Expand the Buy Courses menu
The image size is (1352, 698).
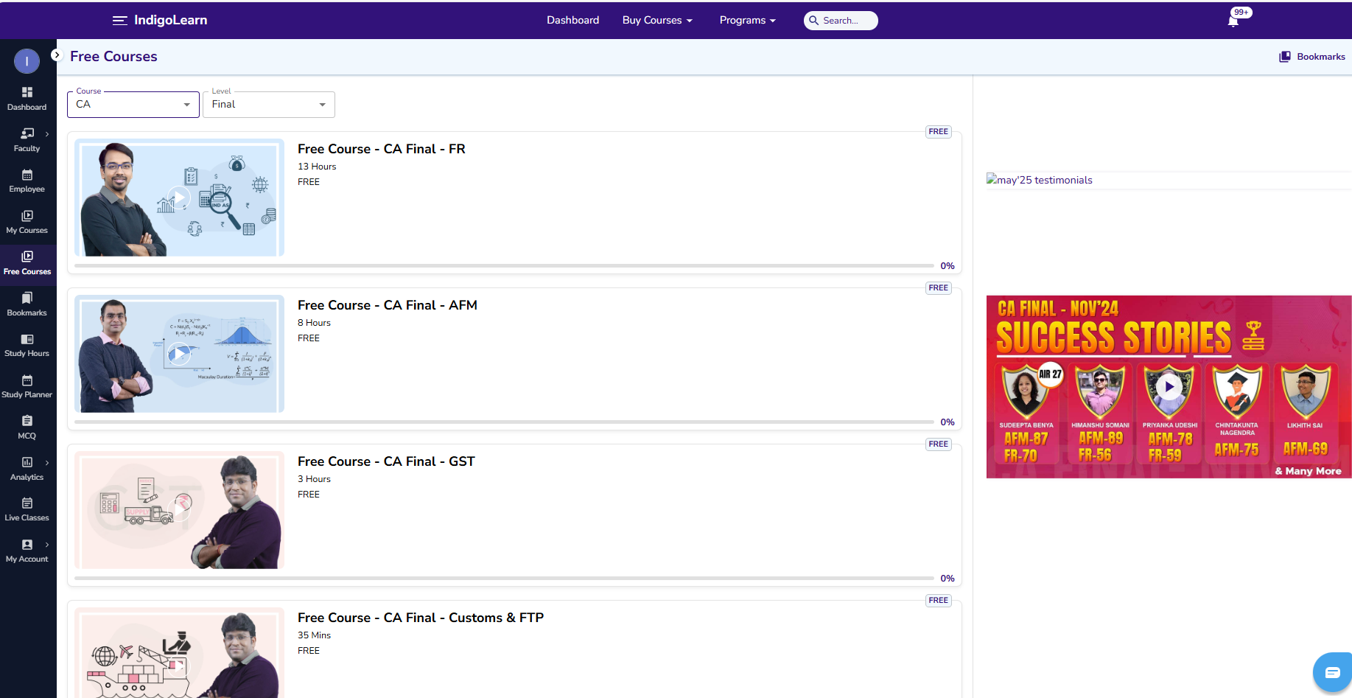[x=657, y=21]
